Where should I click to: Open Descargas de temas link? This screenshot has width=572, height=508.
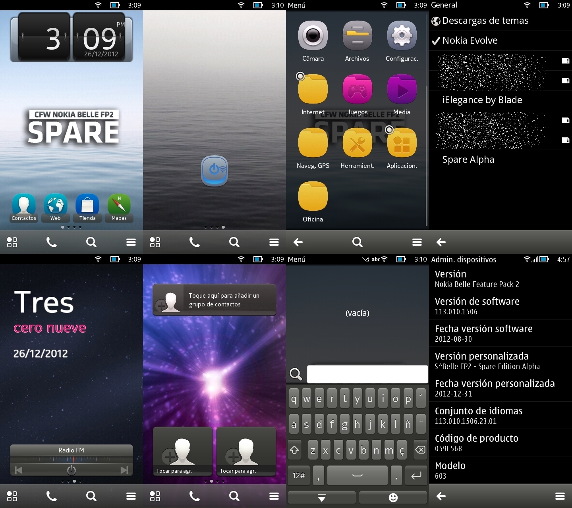coord(500,21)
